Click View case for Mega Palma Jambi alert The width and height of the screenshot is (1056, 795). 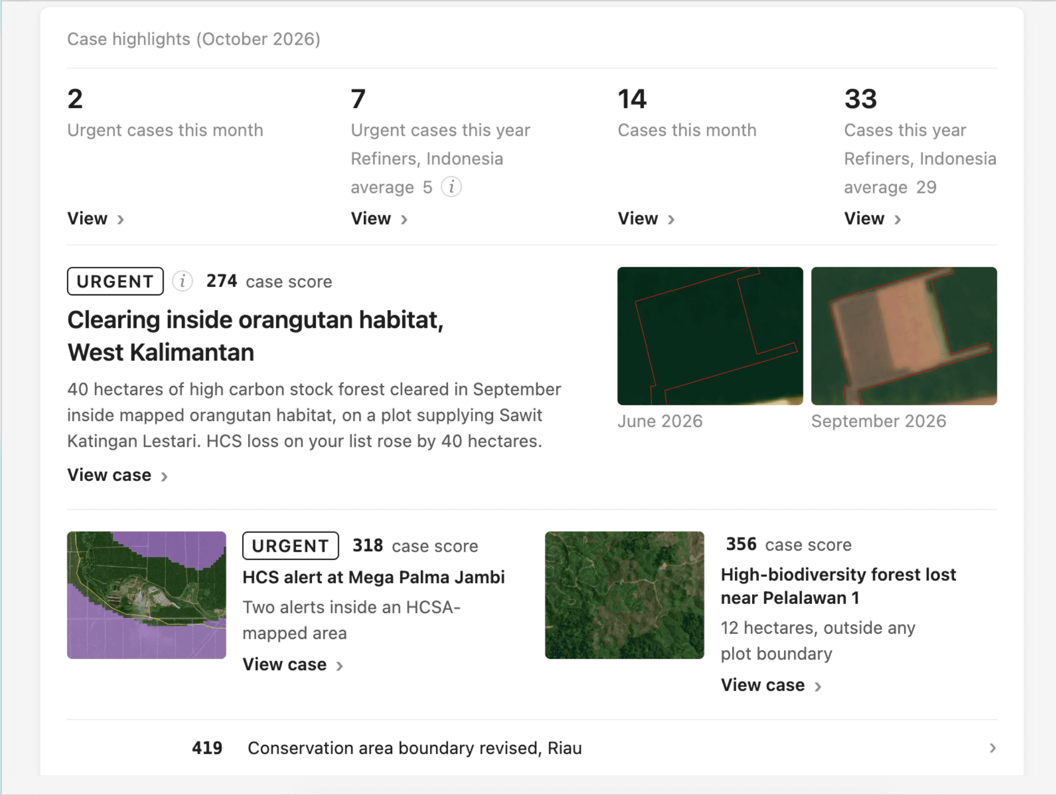click(293, 664)
